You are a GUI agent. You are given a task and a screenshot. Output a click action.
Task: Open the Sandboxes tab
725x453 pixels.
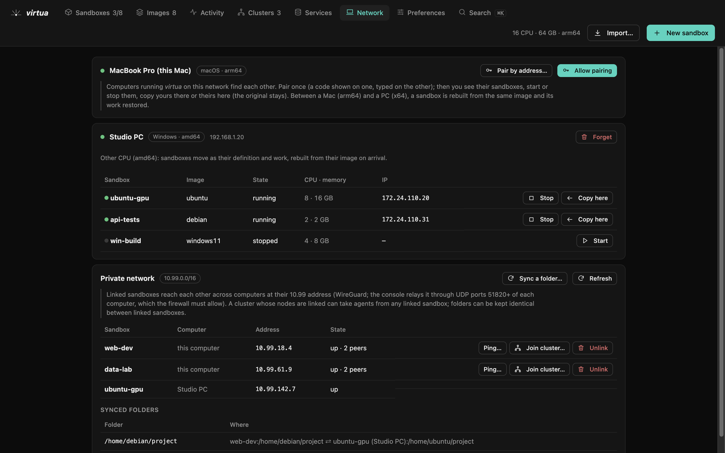tap(93, 13)
